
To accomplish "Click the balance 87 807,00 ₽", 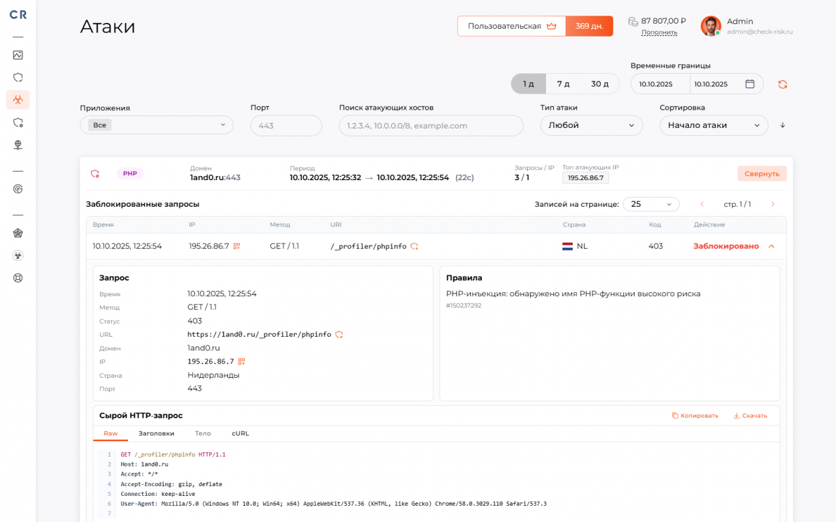I will click(x=664, y=21).
